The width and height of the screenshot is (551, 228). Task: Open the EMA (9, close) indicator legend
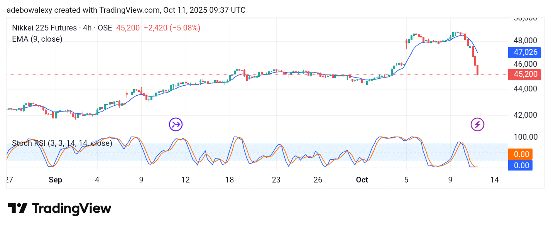(x=37, y=39)
